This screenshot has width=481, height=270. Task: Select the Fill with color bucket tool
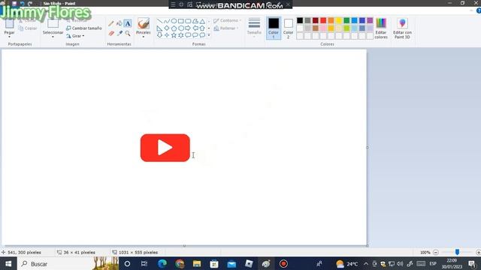point(119,23)
